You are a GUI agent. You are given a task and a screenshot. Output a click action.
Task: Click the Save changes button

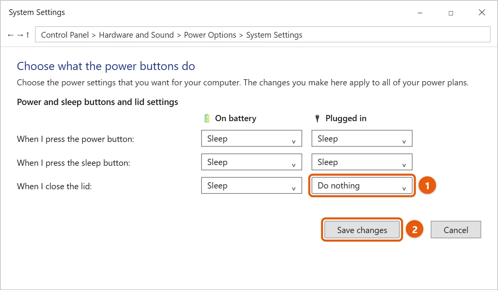362,230
